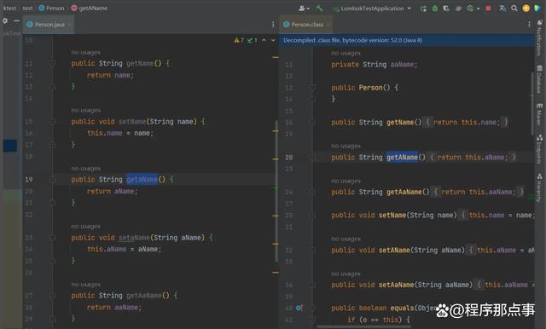Close the Person.java tab
Screen dimensions: 546x329
click(x=70, y=25)
